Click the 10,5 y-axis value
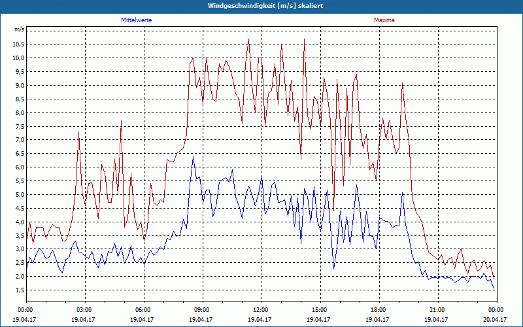This screenshot has width=523, height=327. (18, 44)
